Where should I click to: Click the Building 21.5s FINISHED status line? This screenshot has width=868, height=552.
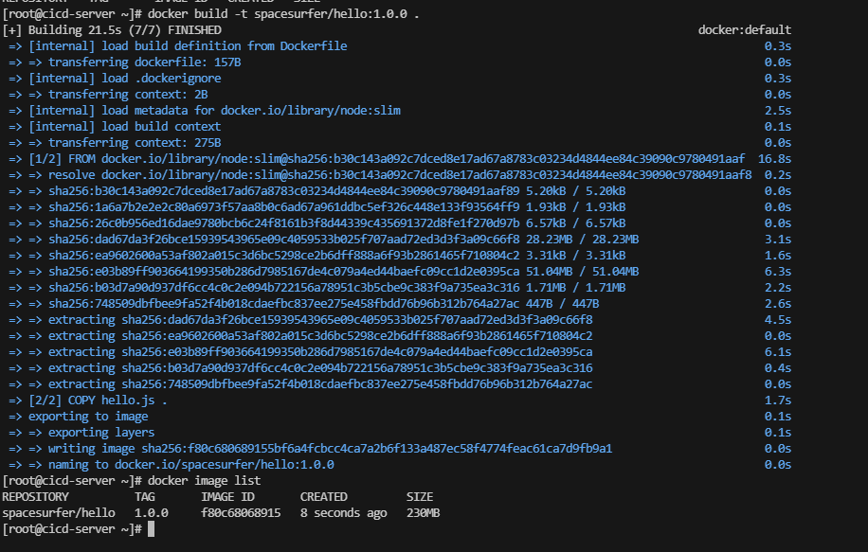[x=112, y=30]
